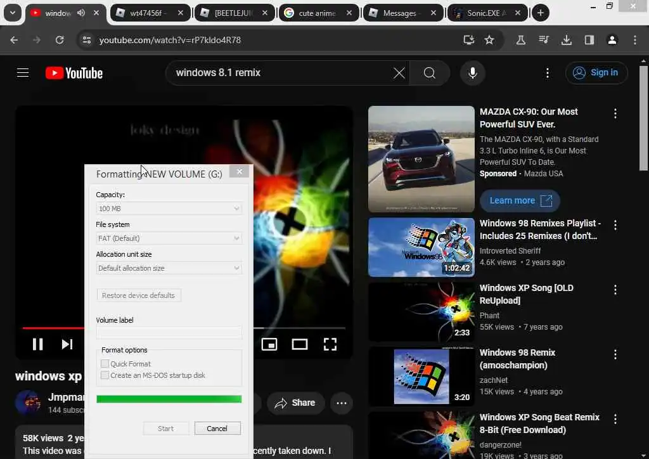Toggle the browser side panel icon
The image size is (649, 459).
[x=589, y=40]
